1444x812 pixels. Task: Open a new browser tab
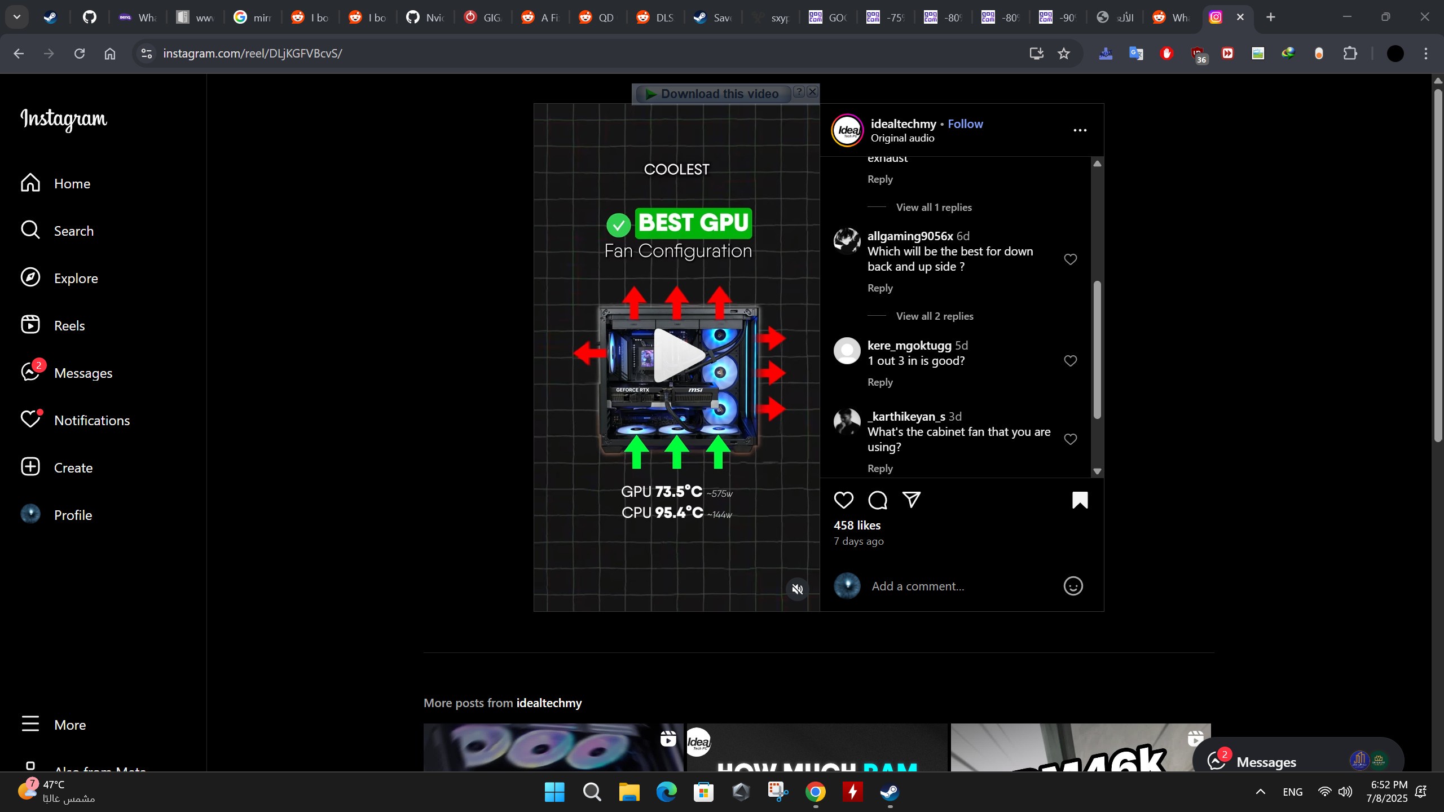tap(1270, 17)
